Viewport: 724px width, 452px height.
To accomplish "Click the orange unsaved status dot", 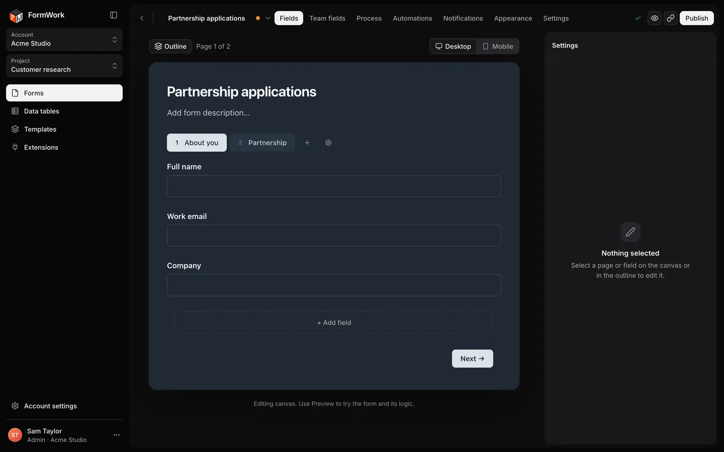I will coord(258,18).
